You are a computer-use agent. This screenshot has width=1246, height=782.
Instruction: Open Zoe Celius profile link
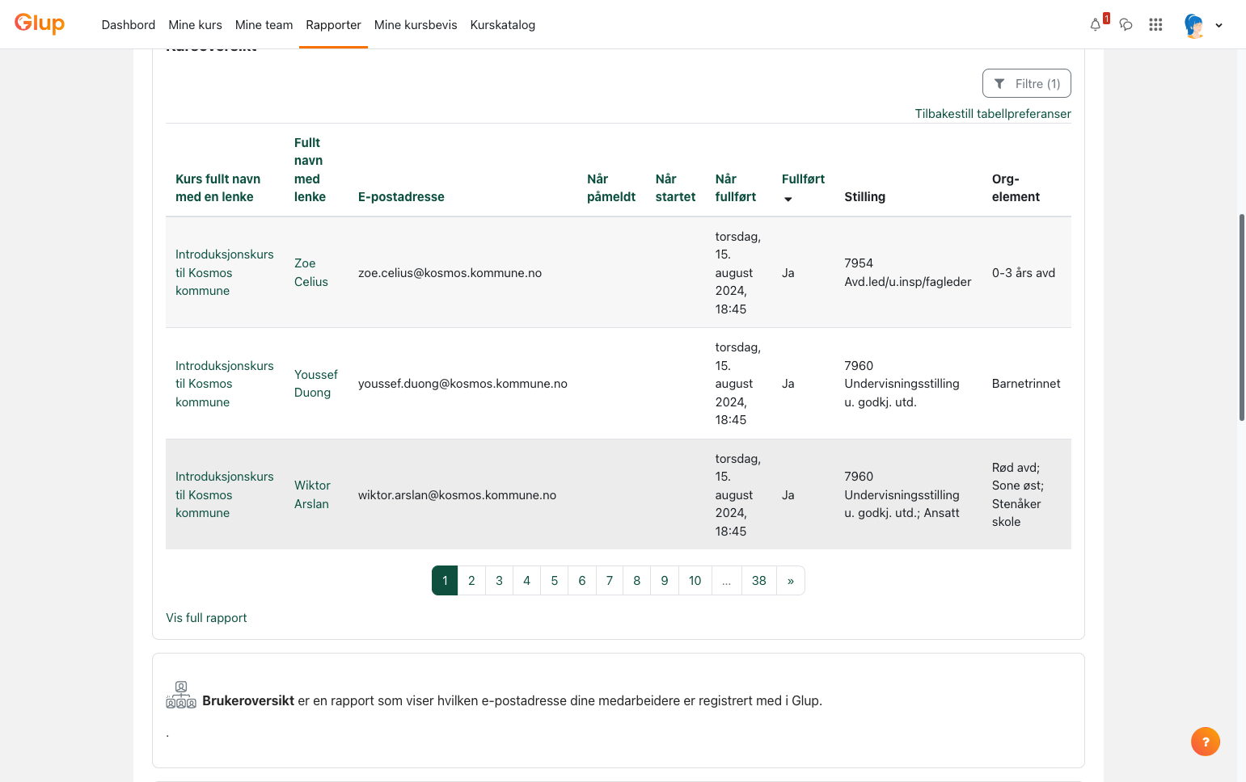pos(311,272)
